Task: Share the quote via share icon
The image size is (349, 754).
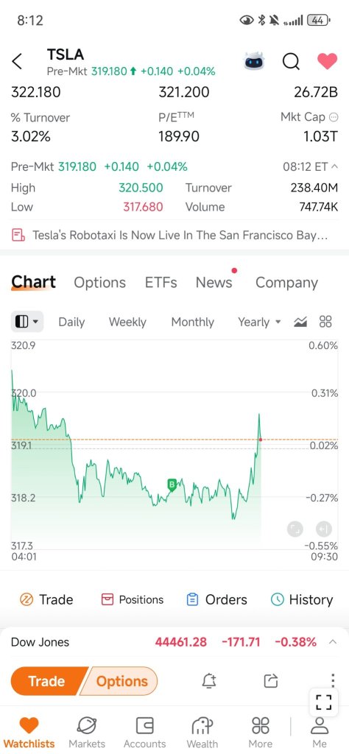Action: click(271, 681)
